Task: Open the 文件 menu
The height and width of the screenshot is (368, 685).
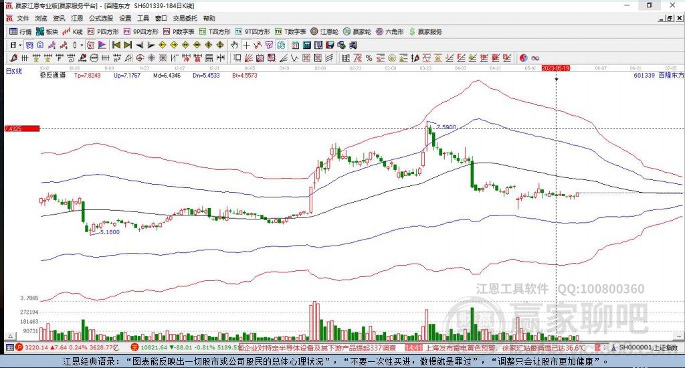Action: coord(23,18)
